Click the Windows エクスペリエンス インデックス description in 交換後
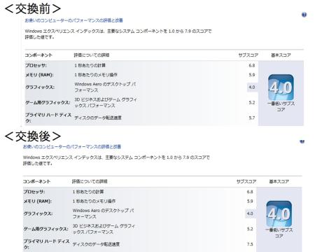The height and width of the screenshot is (252, 336). point(116,160)
